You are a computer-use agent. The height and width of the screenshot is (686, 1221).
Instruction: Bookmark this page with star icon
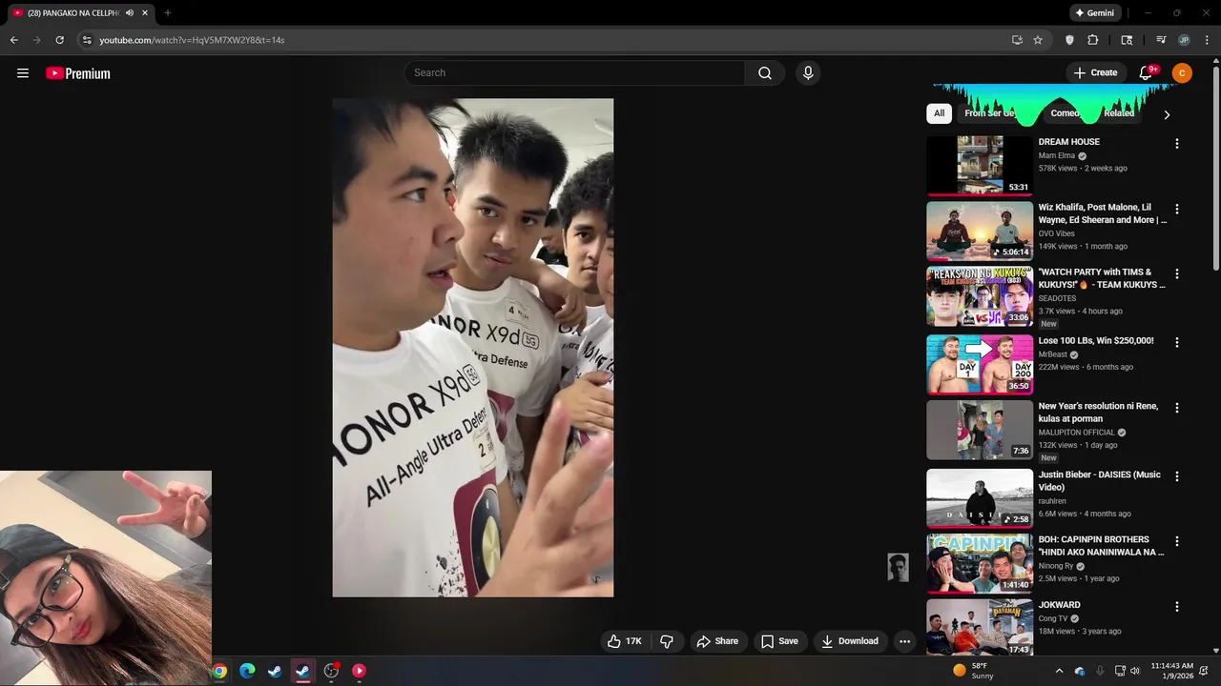click(x=1038, y=40)
